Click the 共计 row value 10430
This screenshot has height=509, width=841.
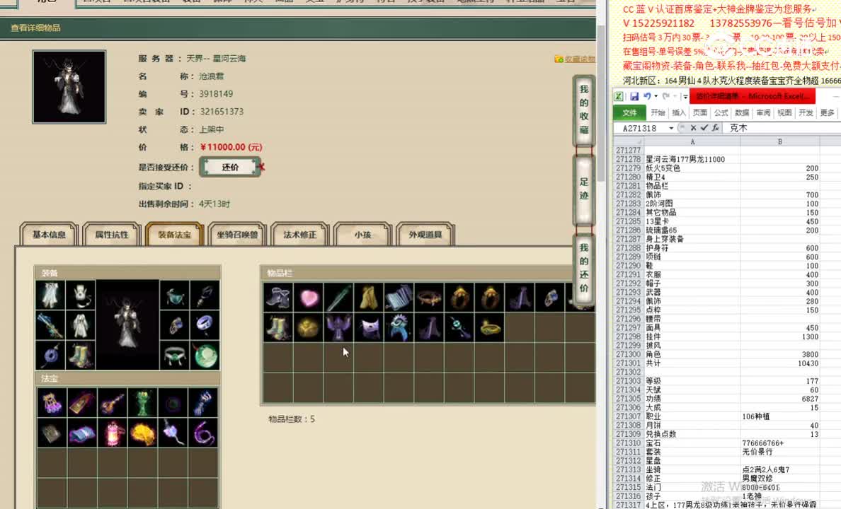[x=807, y=363]
